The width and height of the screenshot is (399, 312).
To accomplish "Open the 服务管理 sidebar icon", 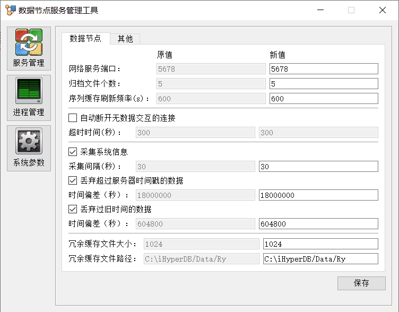I will (29, 49).
